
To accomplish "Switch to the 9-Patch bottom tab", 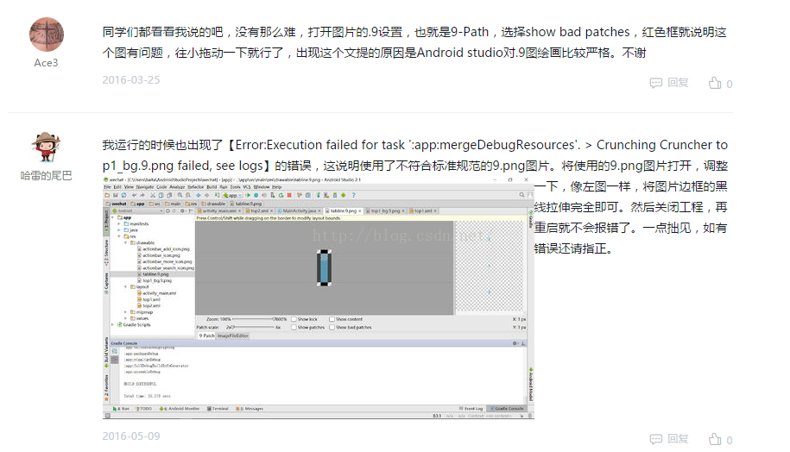I will click(206, 336).
